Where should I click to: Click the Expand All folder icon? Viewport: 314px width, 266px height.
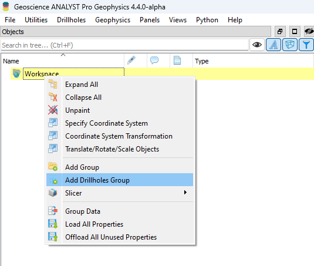(53, 84)
